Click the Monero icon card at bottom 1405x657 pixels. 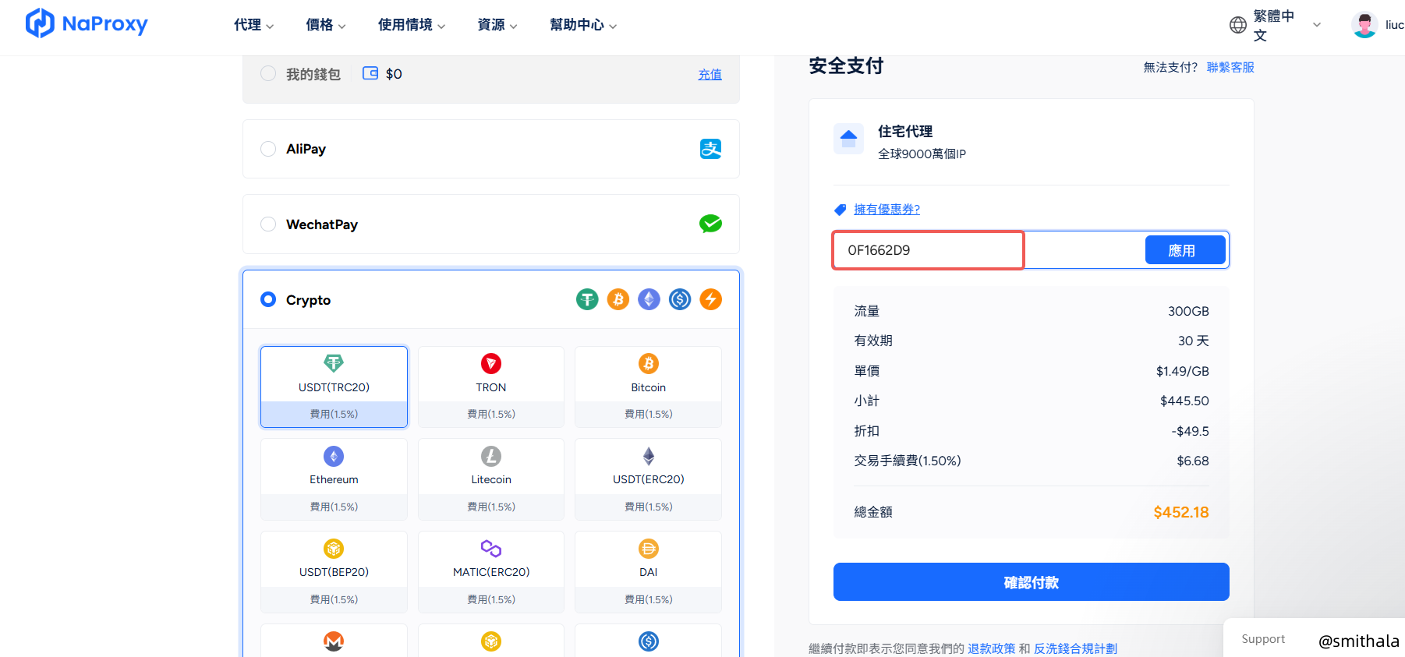(x=334, y=641)
